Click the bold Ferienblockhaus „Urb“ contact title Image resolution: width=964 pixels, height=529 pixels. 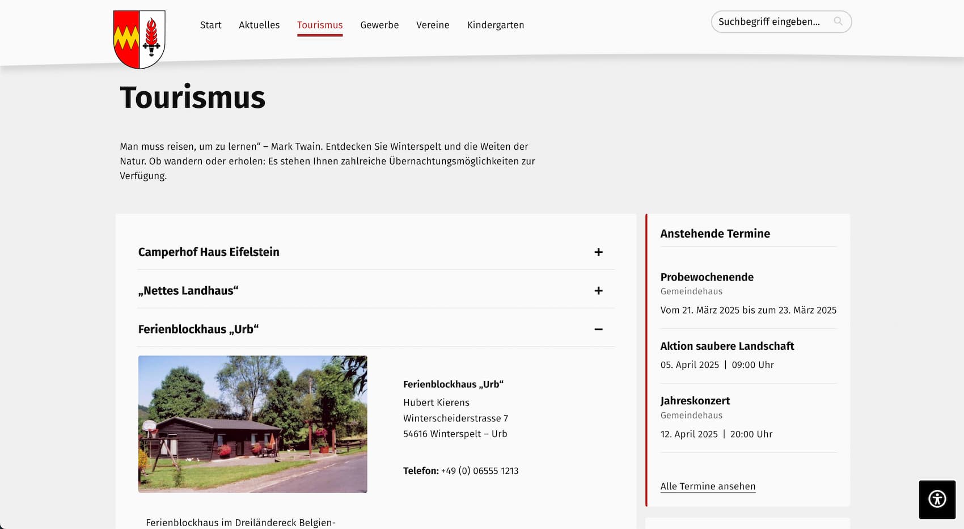(x=454, y=384)
